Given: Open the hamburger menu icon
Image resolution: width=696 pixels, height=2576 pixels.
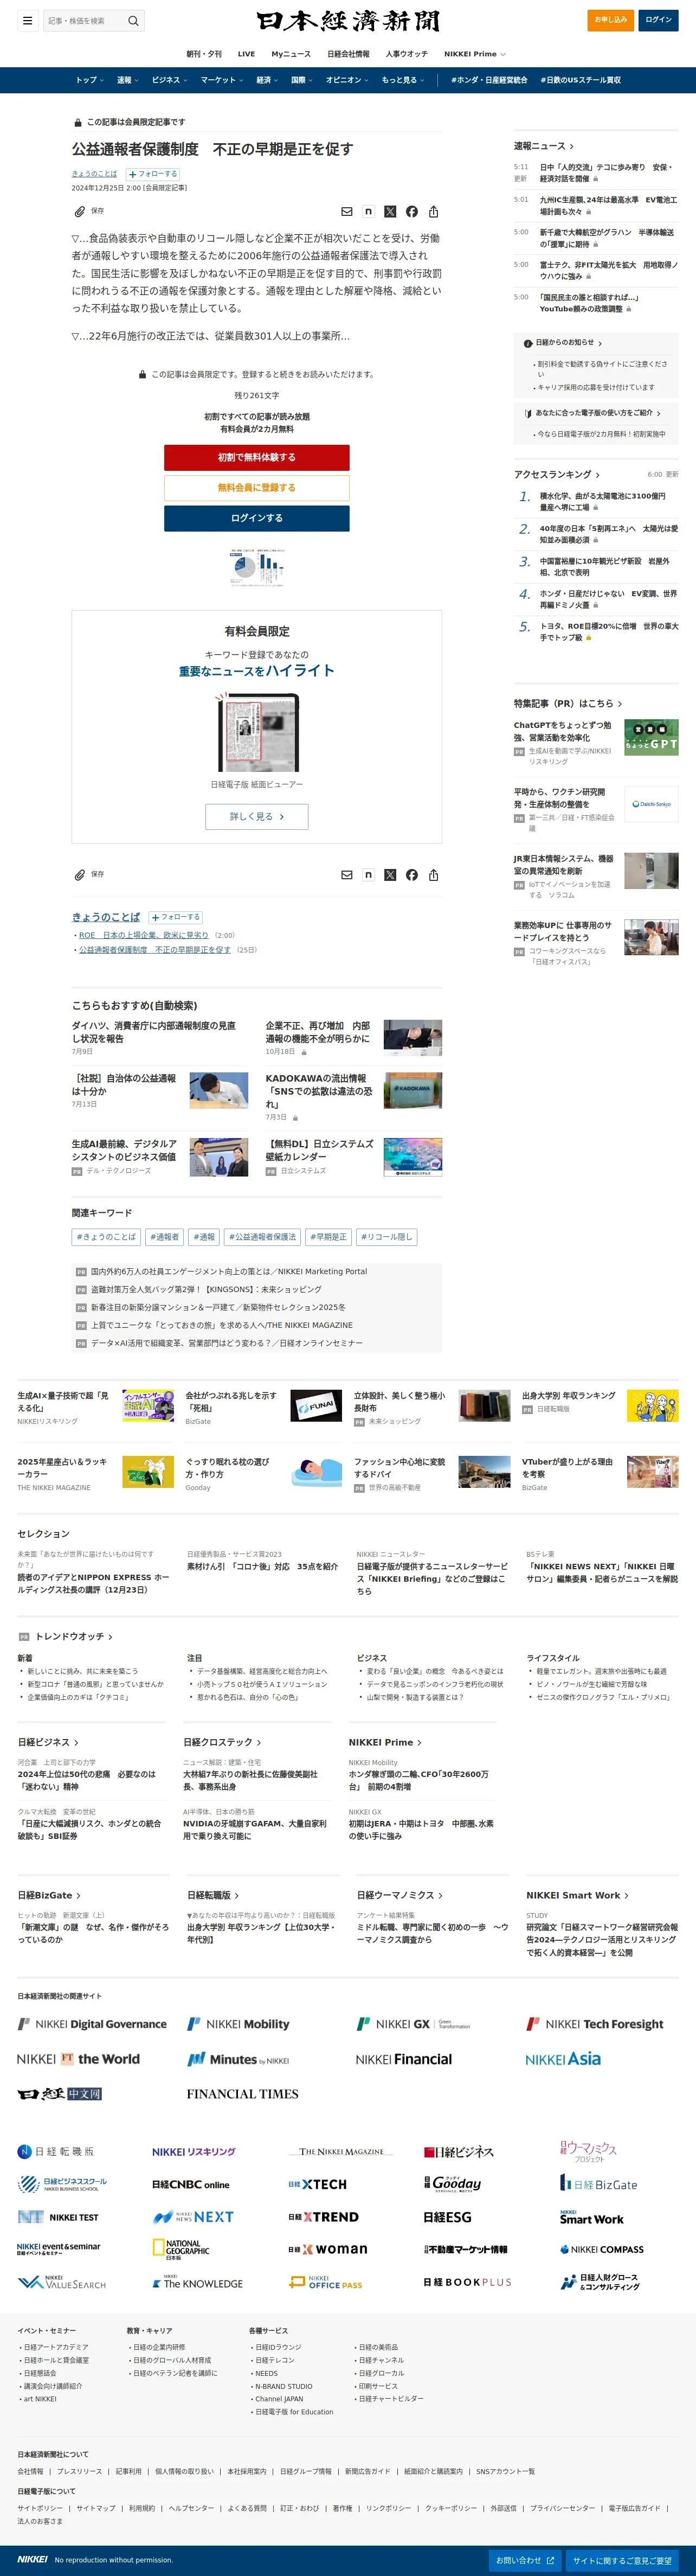Looking at the screenshot, I should (27, 20).
